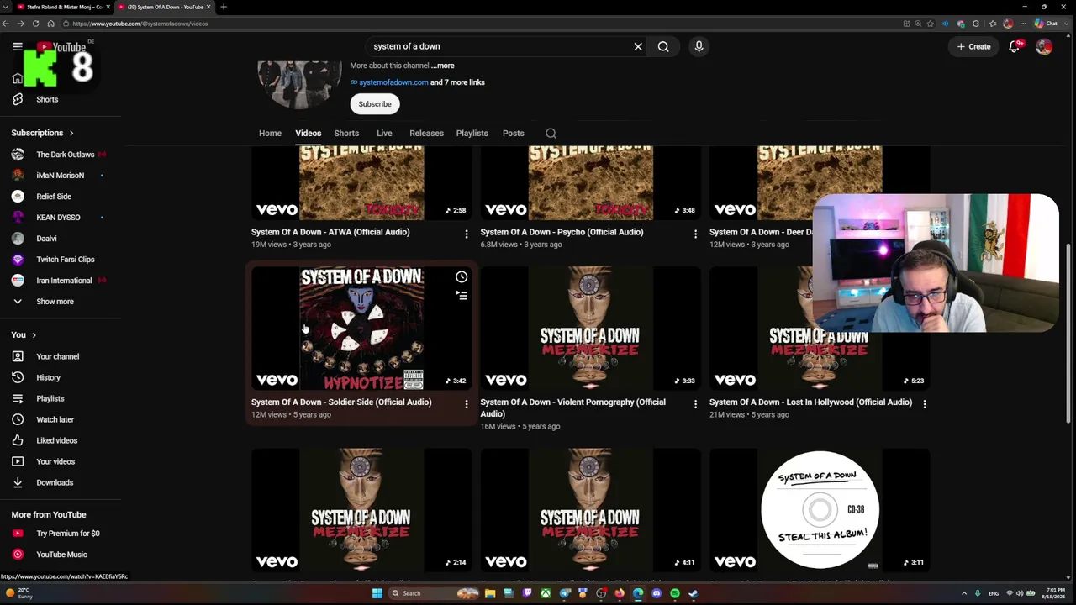This screenshot has width=1076, height=605.
Task: Open the Shorts icon in the sidebar
Action: pyautogui.click(x=18, y=99)
